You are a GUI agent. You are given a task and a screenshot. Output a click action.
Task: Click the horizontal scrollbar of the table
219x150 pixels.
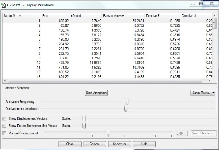[x=105, y=81]
